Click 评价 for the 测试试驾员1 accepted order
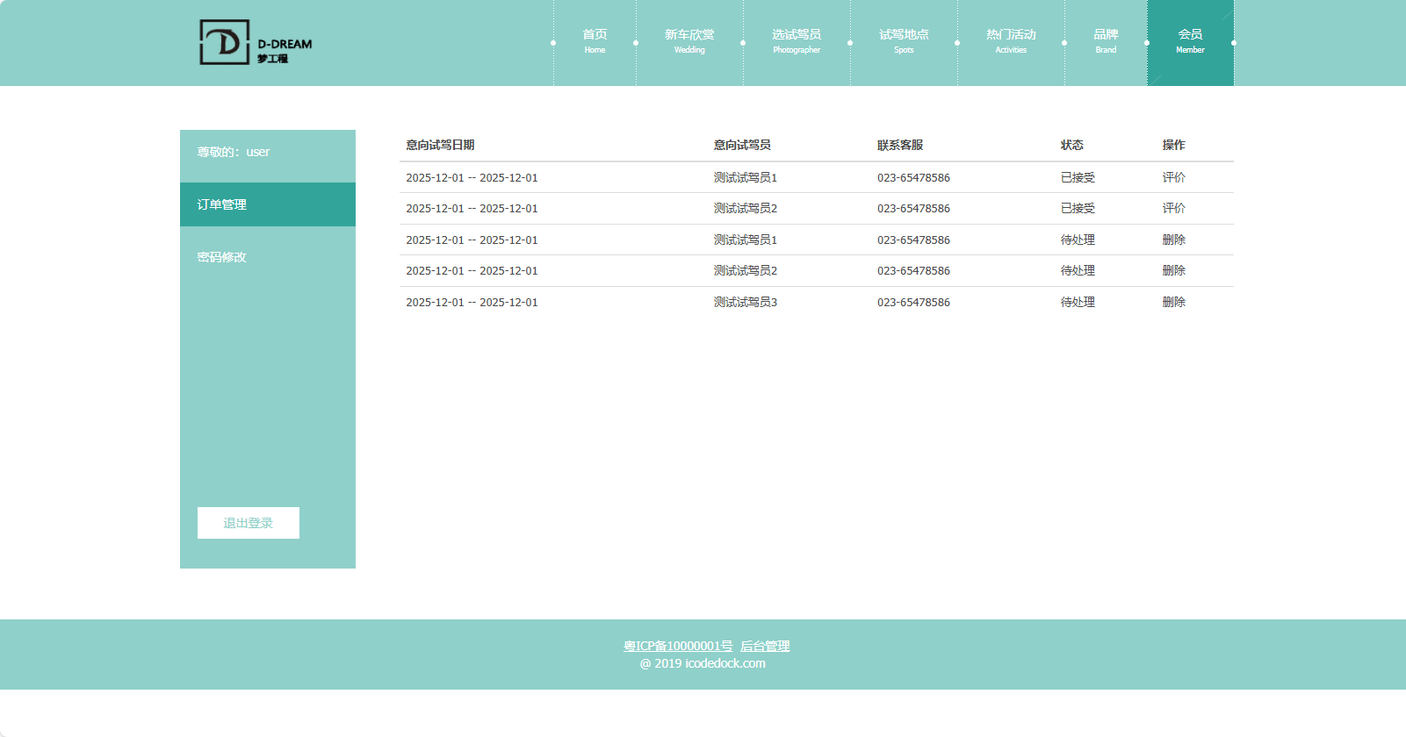The image size is (1406, 737). coord(1173,177)
